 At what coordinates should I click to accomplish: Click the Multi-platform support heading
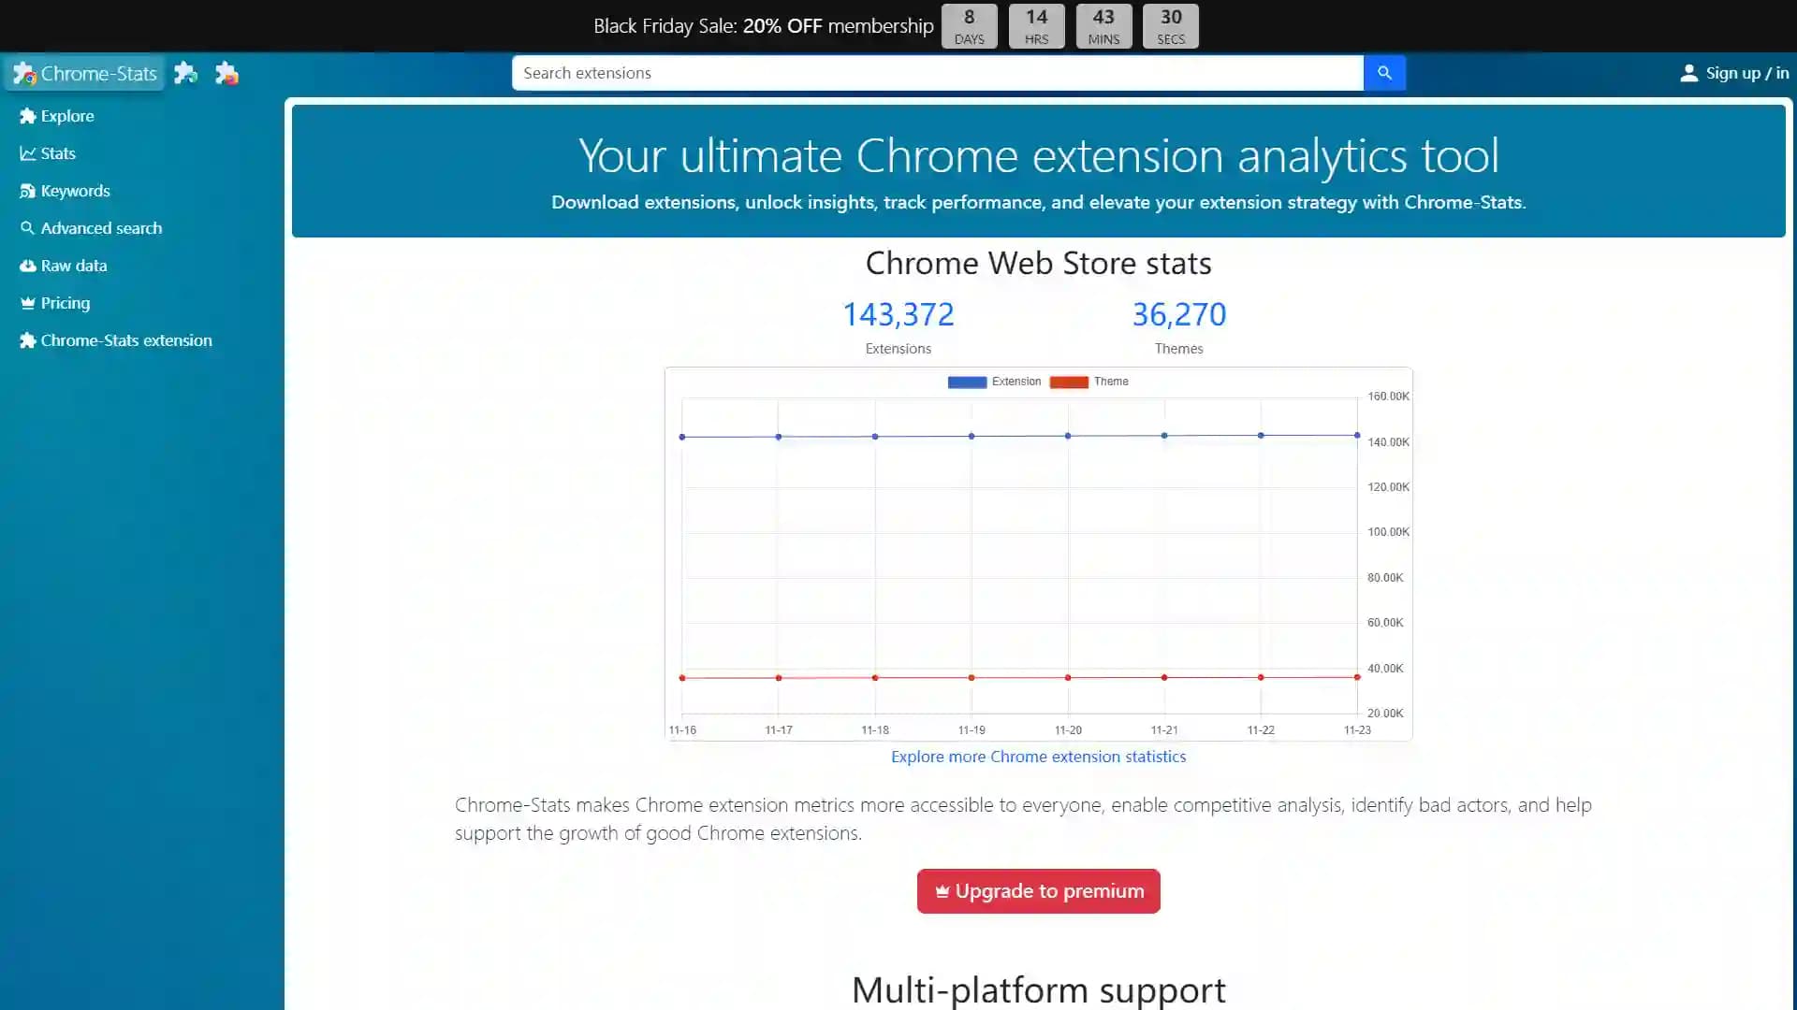click(1038, 989)
